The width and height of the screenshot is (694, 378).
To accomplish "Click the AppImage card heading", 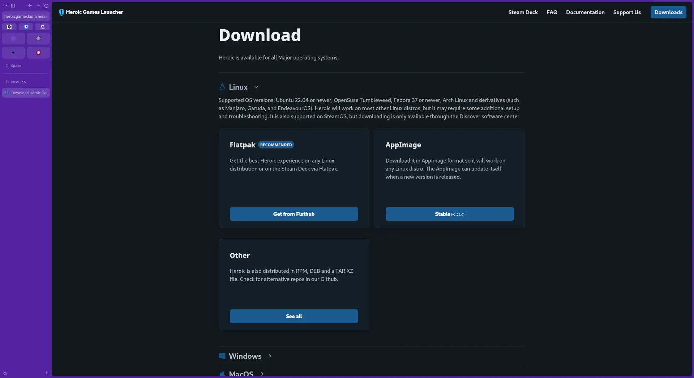I will point(403,145).
